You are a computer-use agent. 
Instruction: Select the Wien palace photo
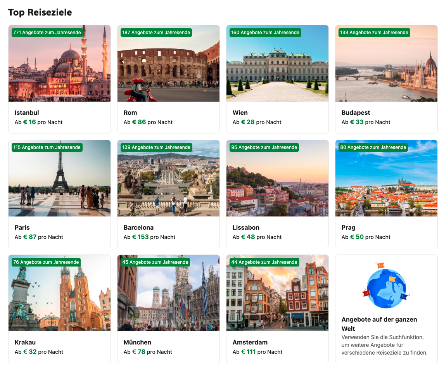(278, 64)
